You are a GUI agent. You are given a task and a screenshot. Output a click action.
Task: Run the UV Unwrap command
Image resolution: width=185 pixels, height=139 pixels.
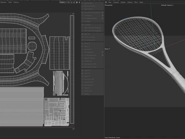[x=92, y=15]
